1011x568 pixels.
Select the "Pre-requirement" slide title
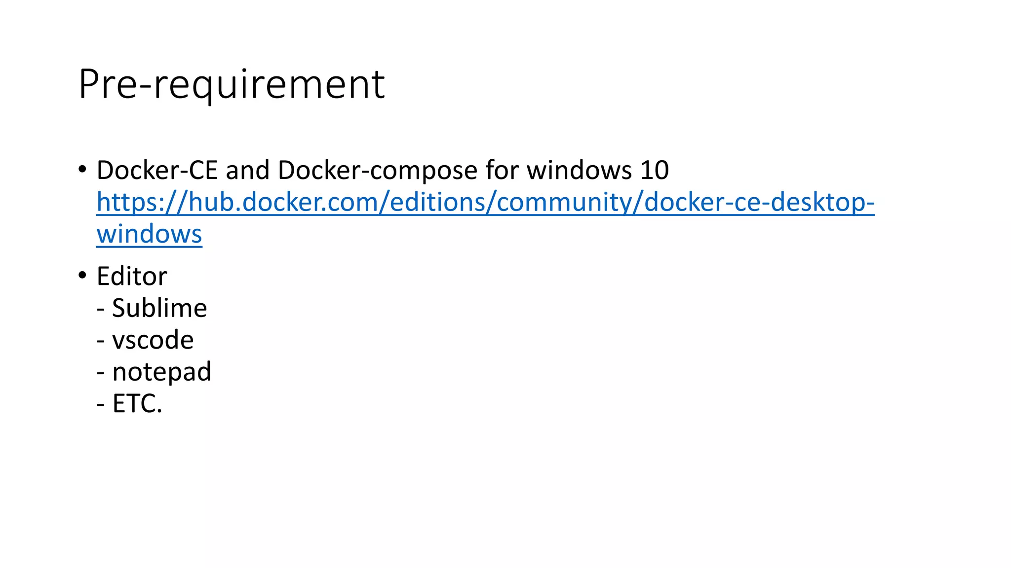[231, 85]
